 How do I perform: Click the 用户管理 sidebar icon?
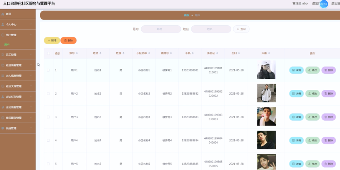pyautogui.click(x=3, y=35)
